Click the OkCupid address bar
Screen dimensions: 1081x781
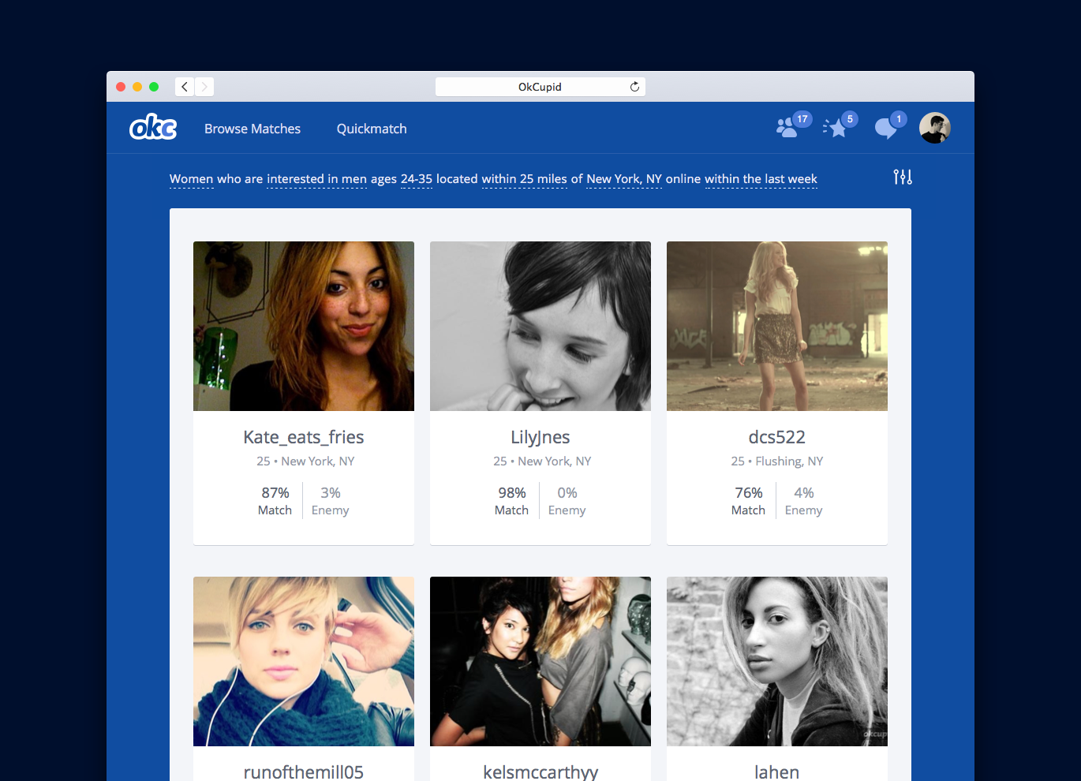[x=540, y=87]
